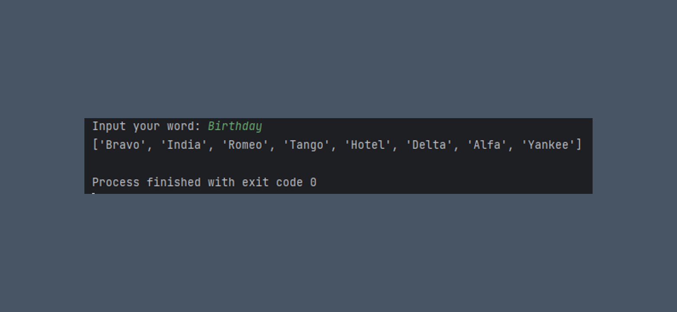
Task: Click the word 'code' in console output
Action: (289, 182)
